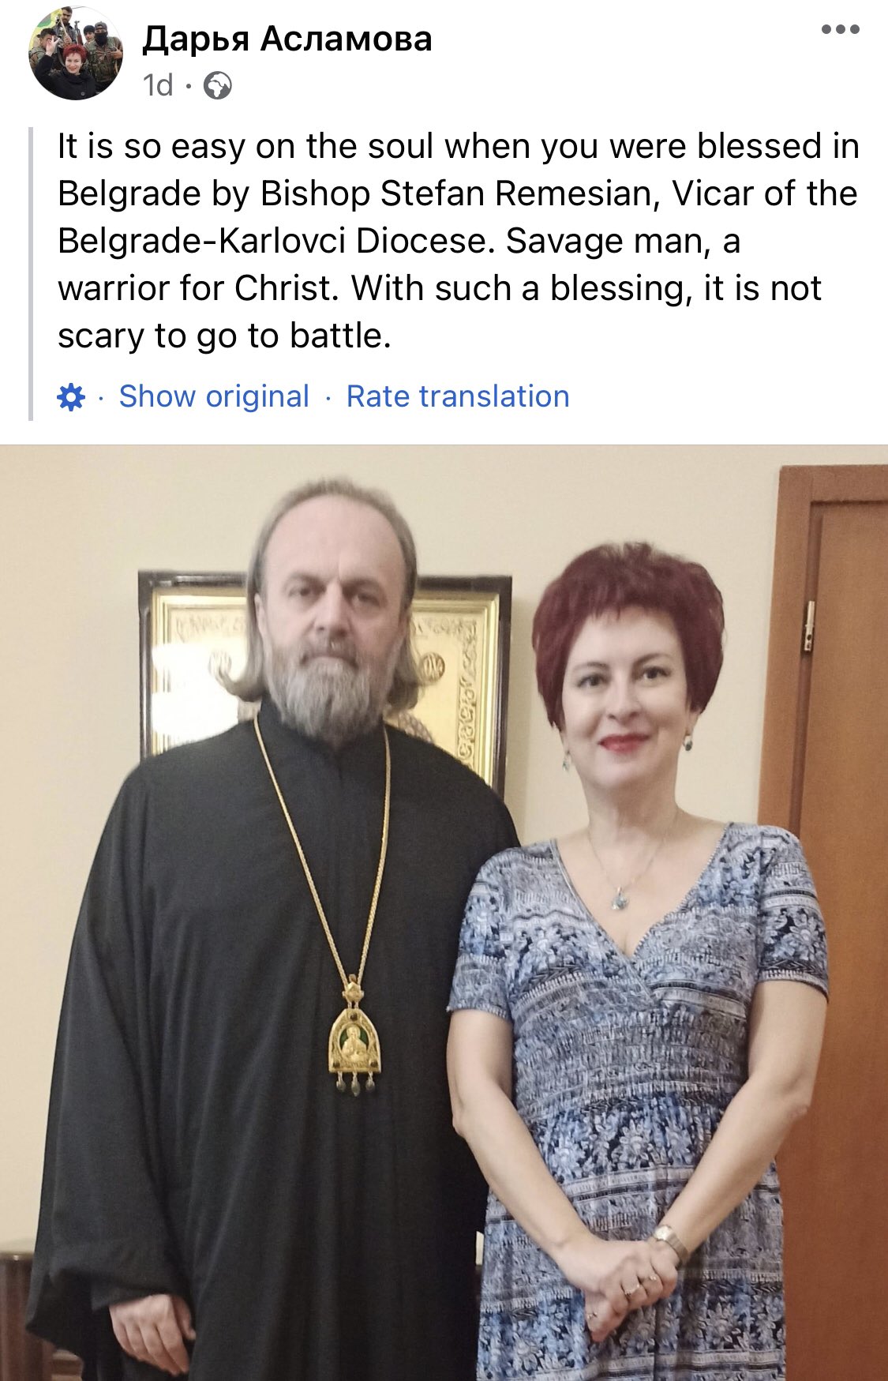This screenshot has width=888, height=1381.
Task: Click the globe public-audience icon
Action: [218, 85]
